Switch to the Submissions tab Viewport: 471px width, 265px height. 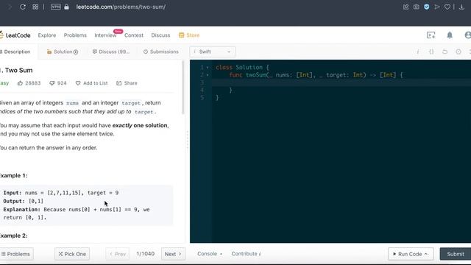click(x=161, y=52)
